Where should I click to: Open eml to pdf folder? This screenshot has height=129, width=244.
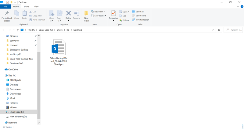tap(15, 54)
